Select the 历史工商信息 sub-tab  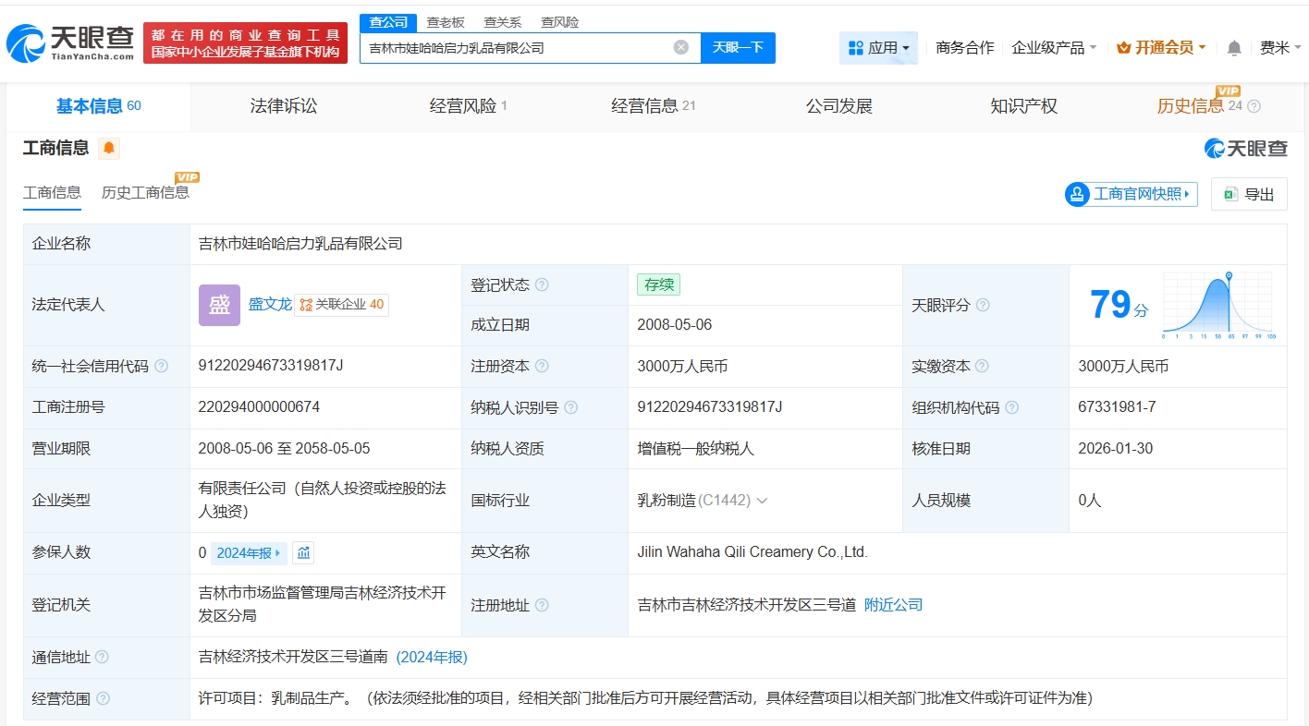pos(145,192)
